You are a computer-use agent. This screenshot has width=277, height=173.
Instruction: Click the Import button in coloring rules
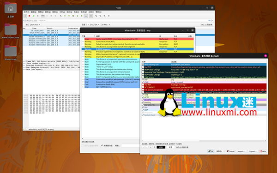tap(241, 151)
